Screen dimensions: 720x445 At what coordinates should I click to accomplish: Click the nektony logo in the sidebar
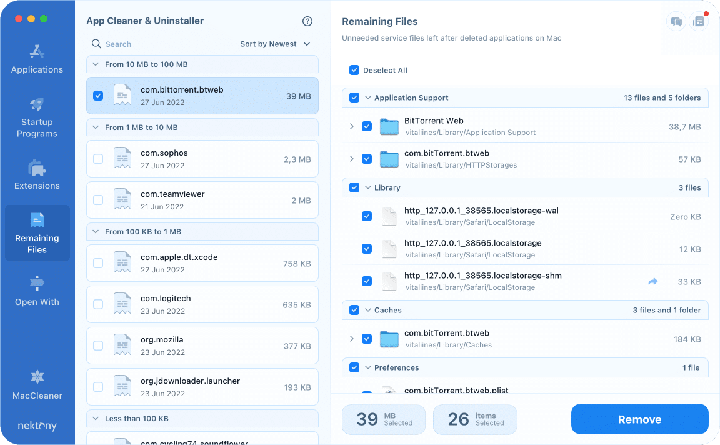(37, 426)
